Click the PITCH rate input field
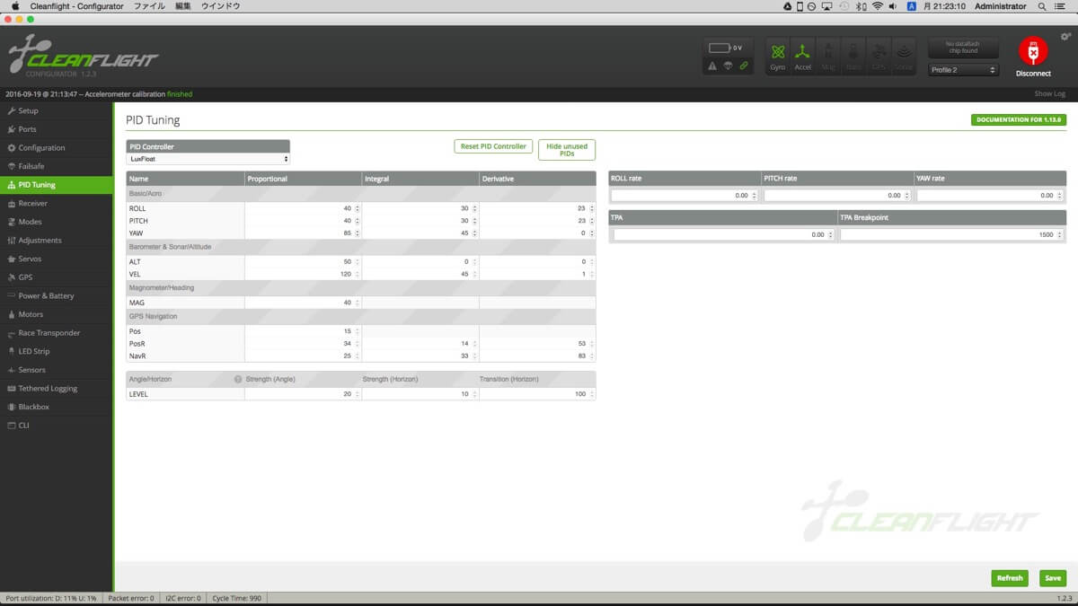 (837, 195)
